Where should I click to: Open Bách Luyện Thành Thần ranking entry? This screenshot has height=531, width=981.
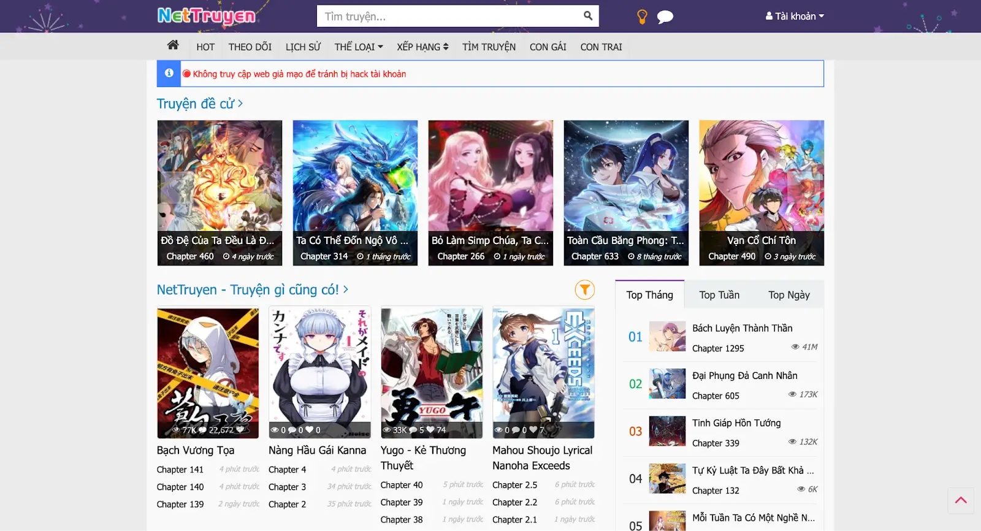(x=742, y=329)
